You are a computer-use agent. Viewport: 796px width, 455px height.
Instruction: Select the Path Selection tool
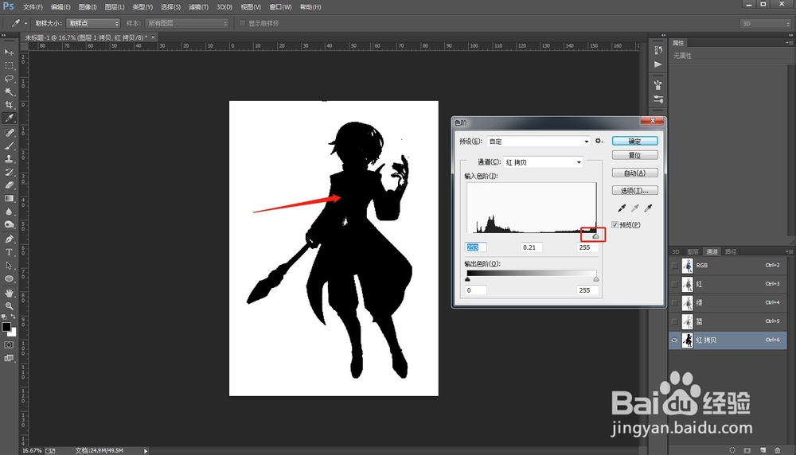click(x=9, y=266)
